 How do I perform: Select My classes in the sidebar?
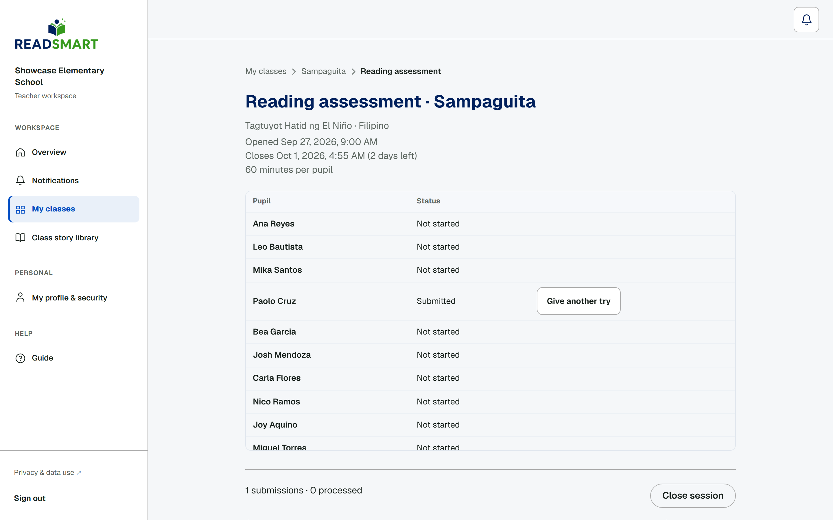click(x=74, y=209)
